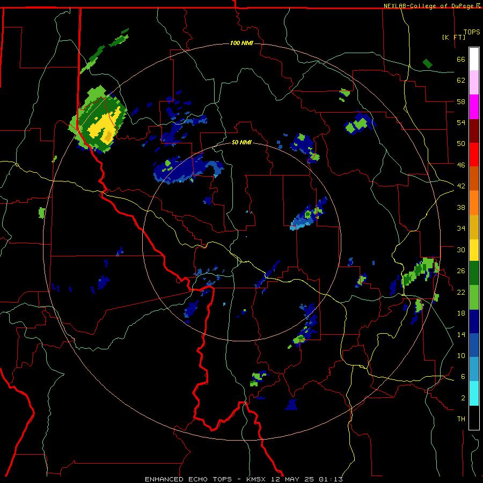This screenshot has width=483, height=483.
Task: Click the legend value 10
Action: 461,355
